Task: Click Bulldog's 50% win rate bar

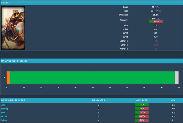Action: pos(142,109)
